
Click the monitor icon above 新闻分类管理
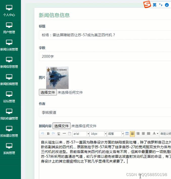pos(9,43)
